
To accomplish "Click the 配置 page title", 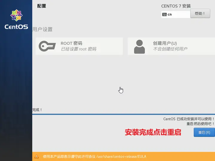I will pos(42,6).
